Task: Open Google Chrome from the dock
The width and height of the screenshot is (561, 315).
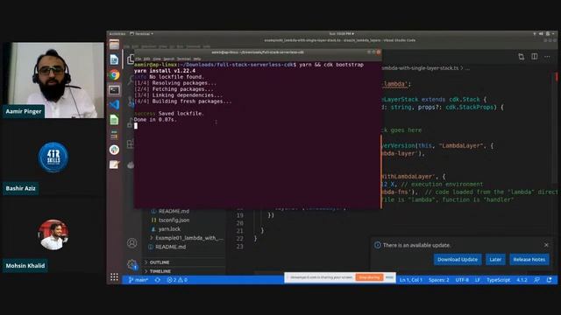Action: (x=114, y=74)
